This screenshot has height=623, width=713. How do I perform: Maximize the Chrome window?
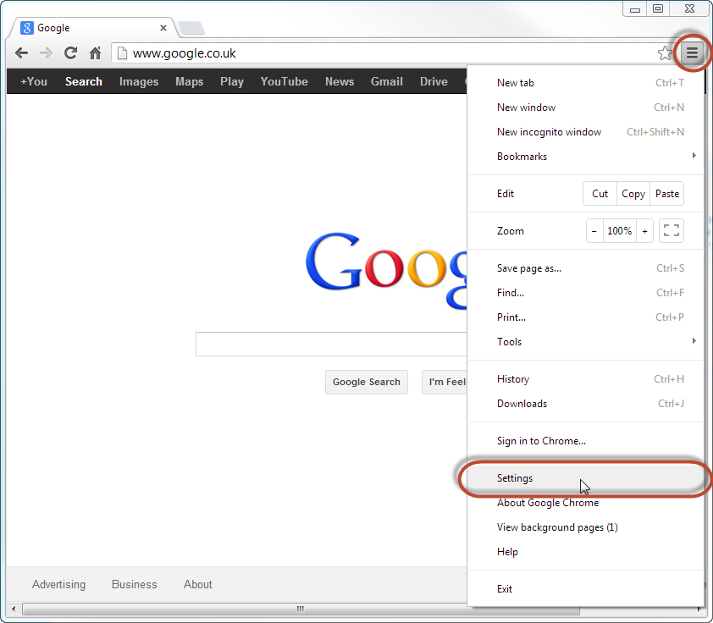coord(658,9)
